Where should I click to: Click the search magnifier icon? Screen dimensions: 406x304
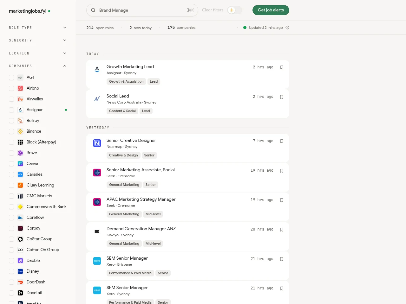click(93, 10)
